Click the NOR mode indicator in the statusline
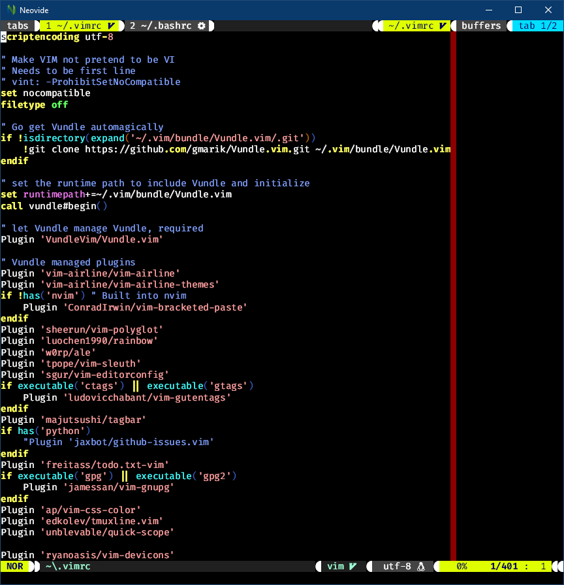Viewport: 564px width, 585px height. pyautogui.click(x=15, y=566)
